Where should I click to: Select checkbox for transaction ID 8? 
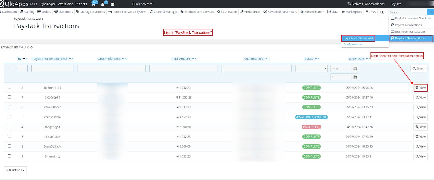(x=9, y=87)
